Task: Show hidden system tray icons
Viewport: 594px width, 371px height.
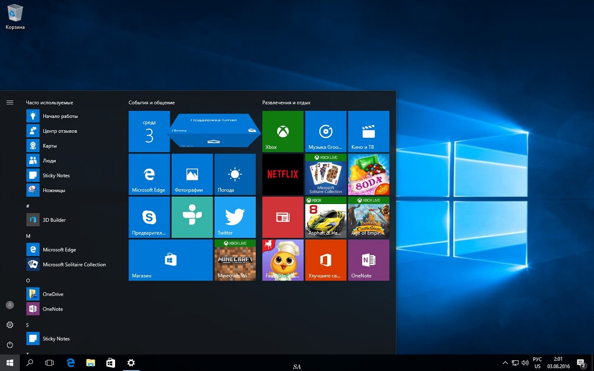Action: click(x=505, y=363)
